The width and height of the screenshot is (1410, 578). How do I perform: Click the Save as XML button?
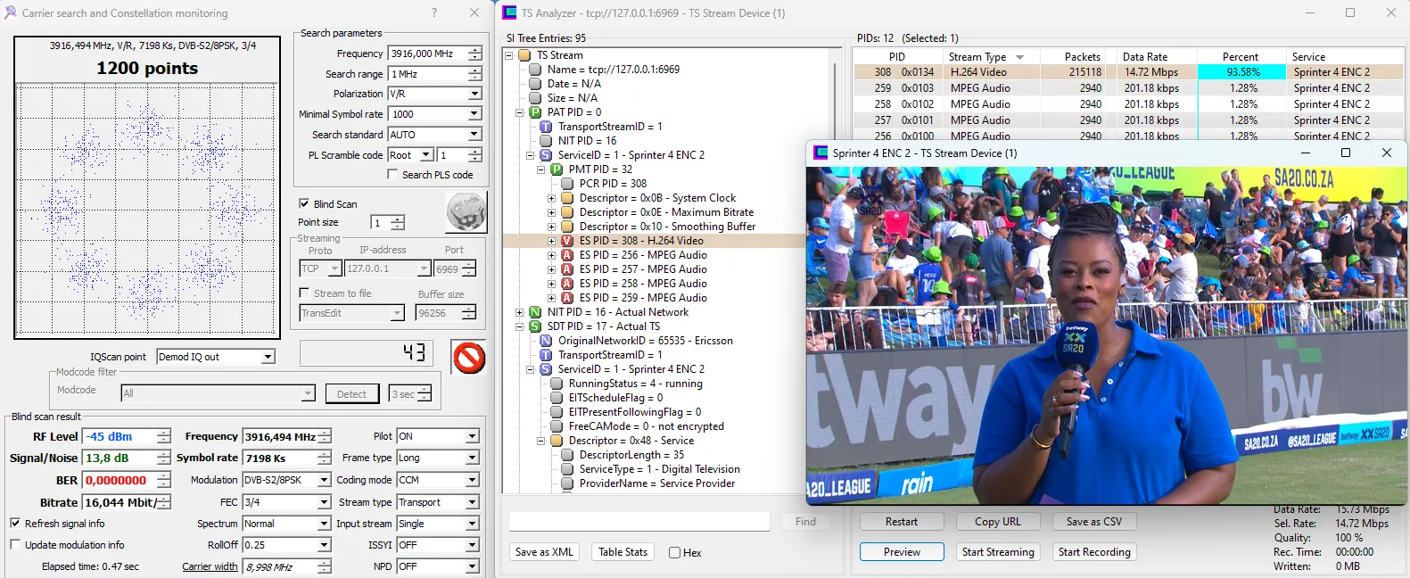[544, 552]
